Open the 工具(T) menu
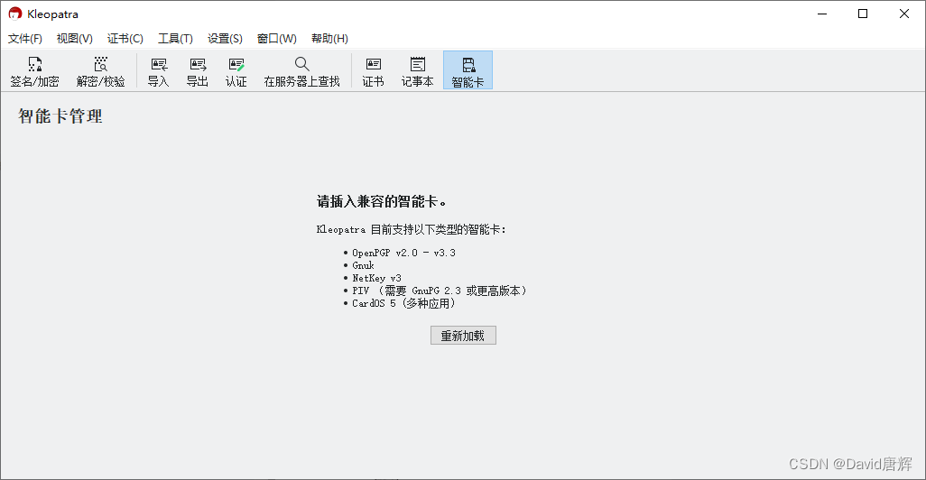The width and height of the screenshot is (926, 480). point(175,39)
